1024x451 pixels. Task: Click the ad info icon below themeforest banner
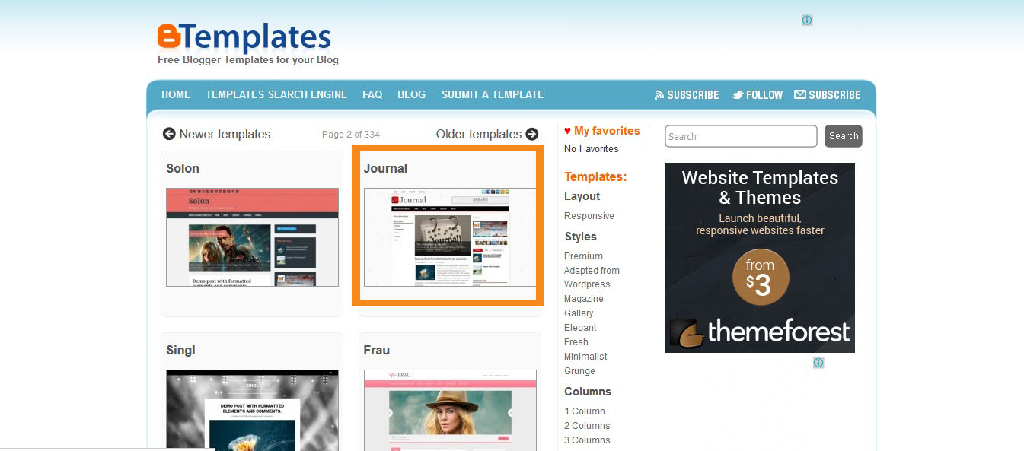818,363
